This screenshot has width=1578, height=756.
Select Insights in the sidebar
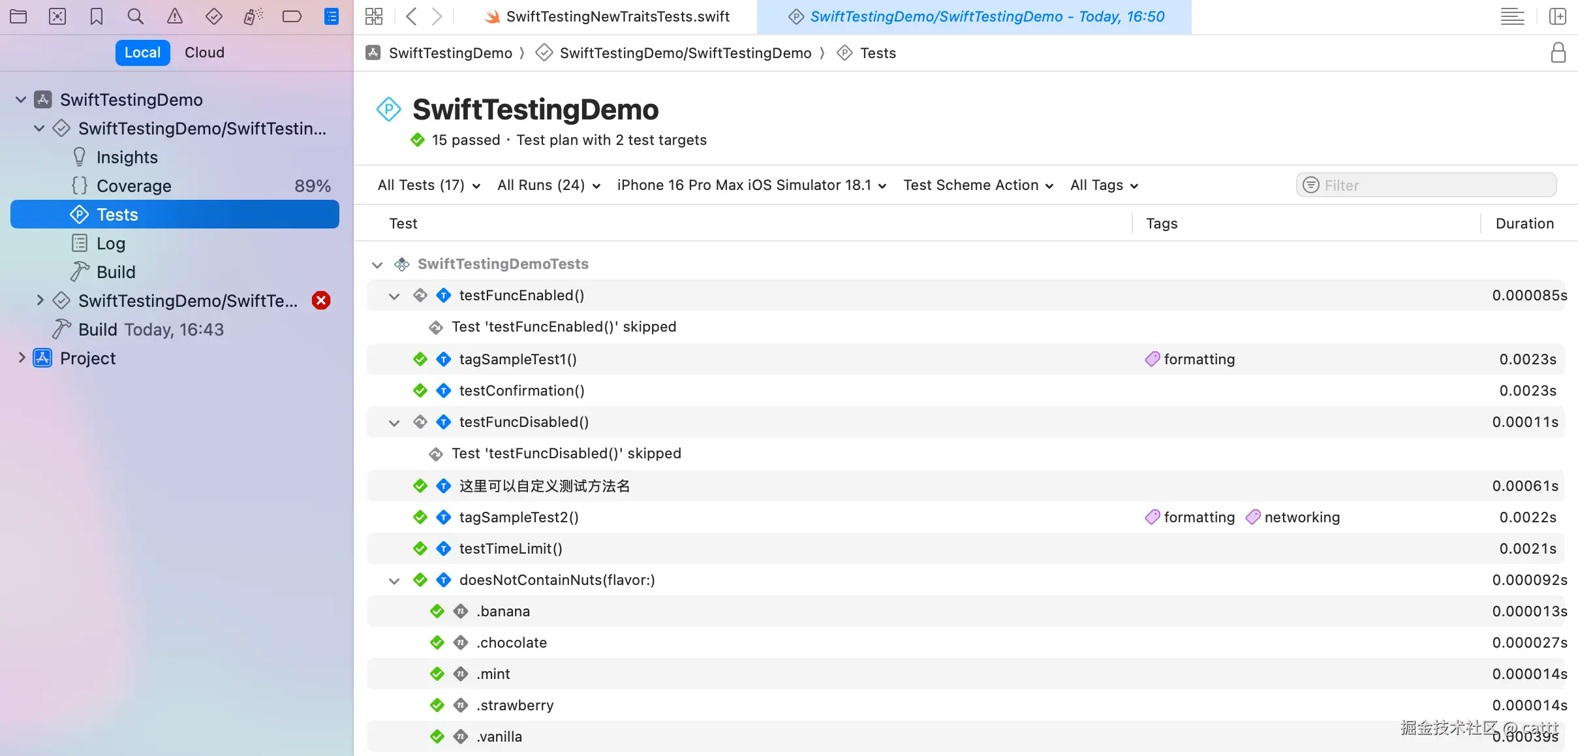coord(175,157)
